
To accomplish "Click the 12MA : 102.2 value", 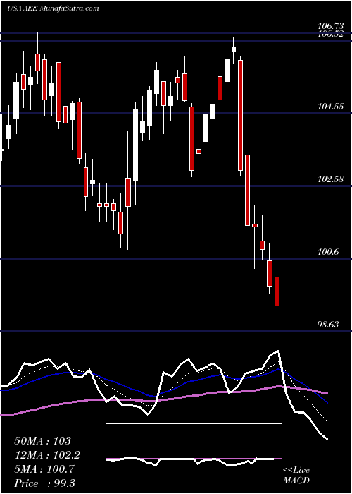I will (x=47, y=455).
